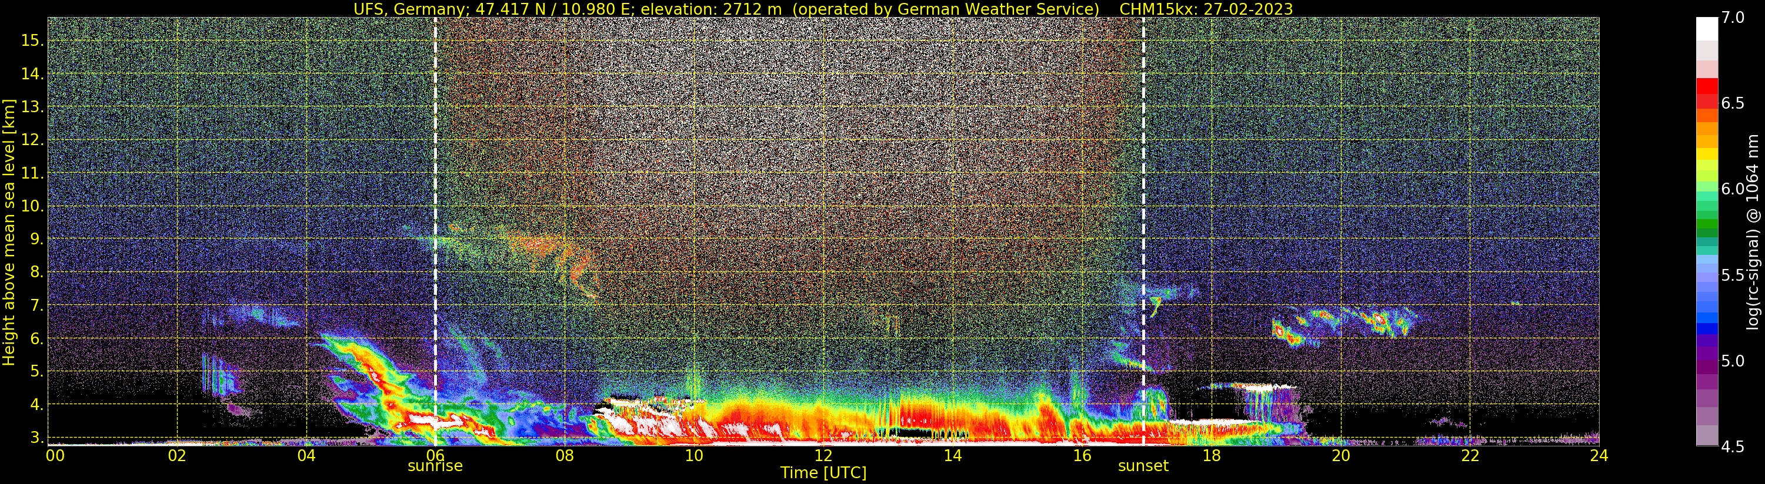Click the red segment of the colorbar

click(x=1707, y=86)
